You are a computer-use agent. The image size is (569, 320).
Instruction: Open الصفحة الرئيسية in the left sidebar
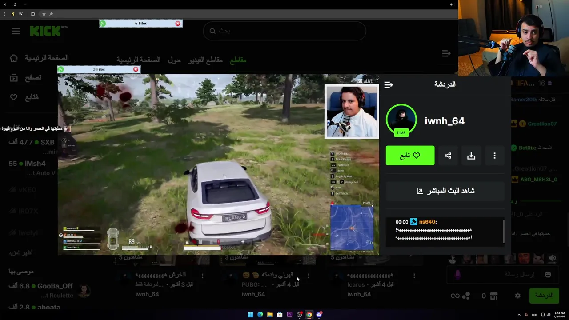(x=39, y=58)
